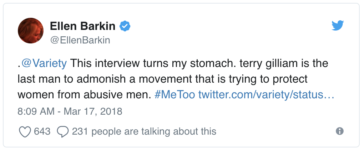This screenshot has width=364, height=151.
Task: Open the @EllenBarkin handle link
Action: click(x=80, y=40)
